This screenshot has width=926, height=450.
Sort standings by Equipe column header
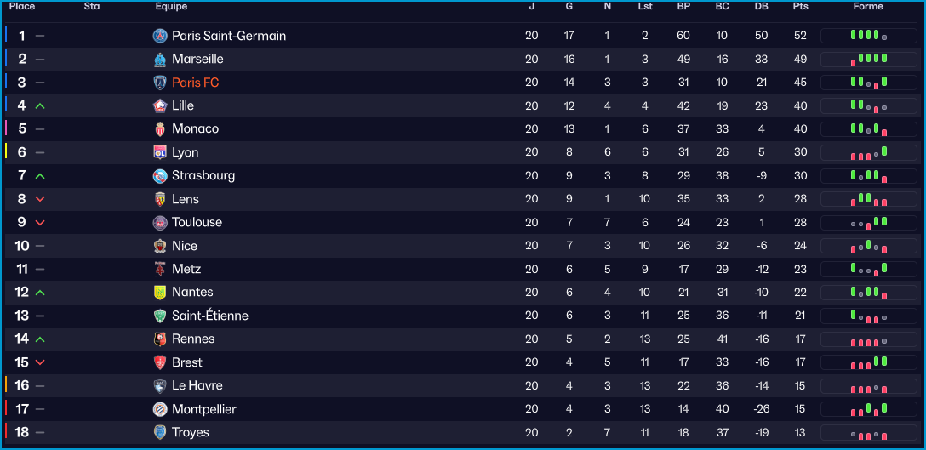tap(171, 7)
